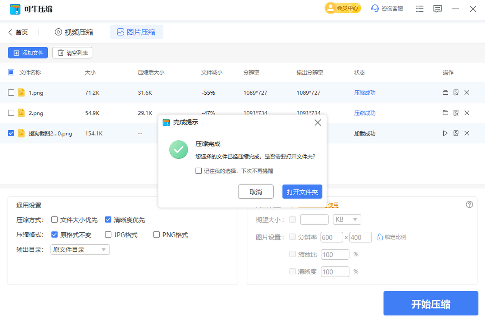Click the 154.1K size cell
This screenshot has width=485, height=323.
[x=94, y=133]
